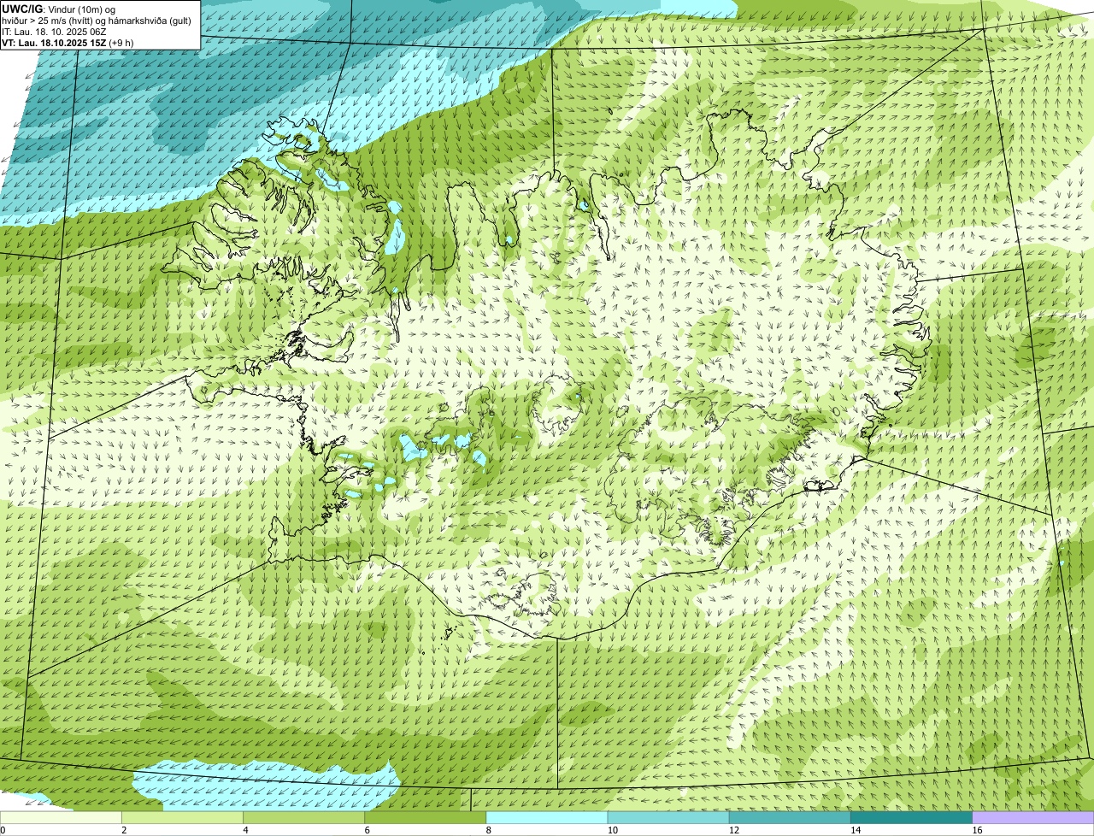Pick the 4–6 m/s green legend swatch

[303, 817]
